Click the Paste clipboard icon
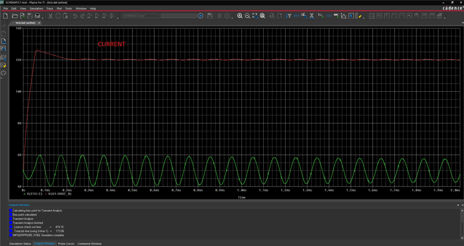 point(65,16)
